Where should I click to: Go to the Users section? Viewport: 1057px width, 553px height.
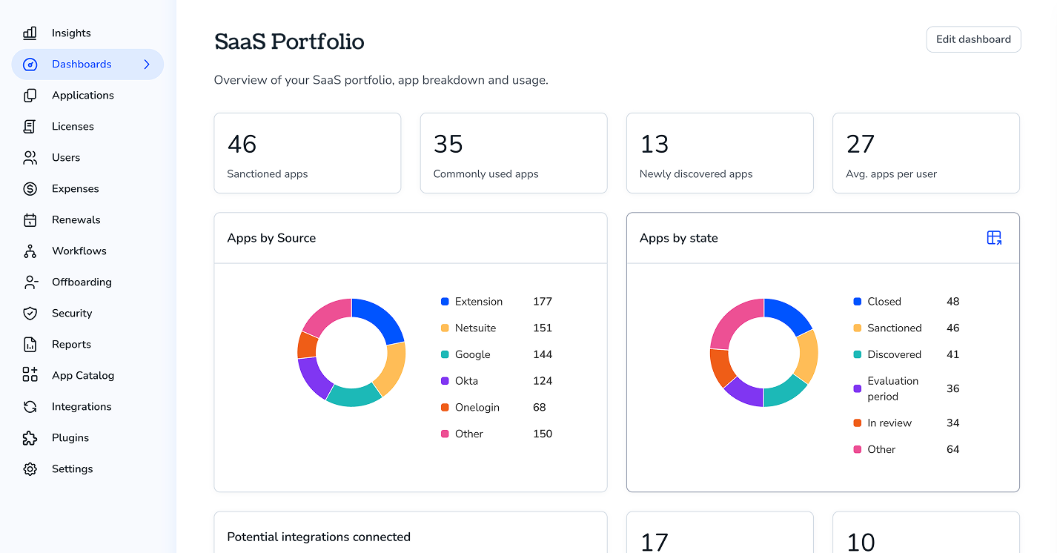click(65, 158)
